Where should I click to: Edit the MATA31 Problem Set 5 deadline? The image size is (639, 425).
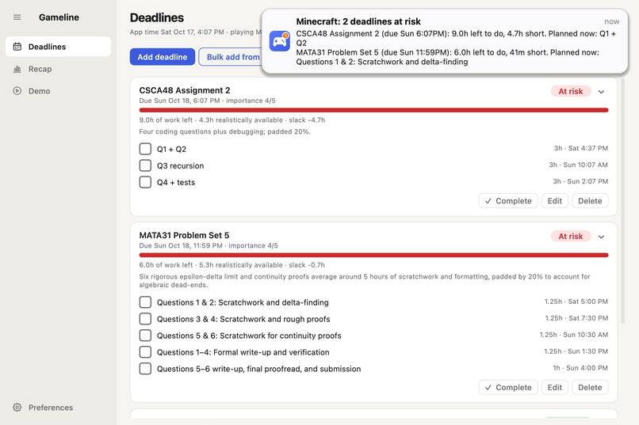555,388
